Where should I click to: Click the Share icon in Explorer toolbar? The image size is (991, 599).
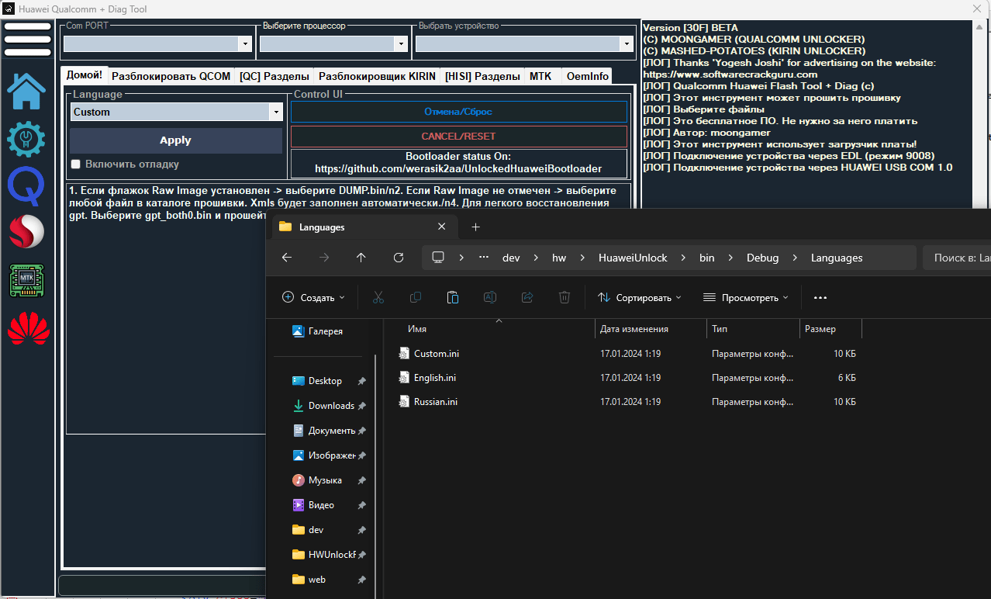coord(527,297)
